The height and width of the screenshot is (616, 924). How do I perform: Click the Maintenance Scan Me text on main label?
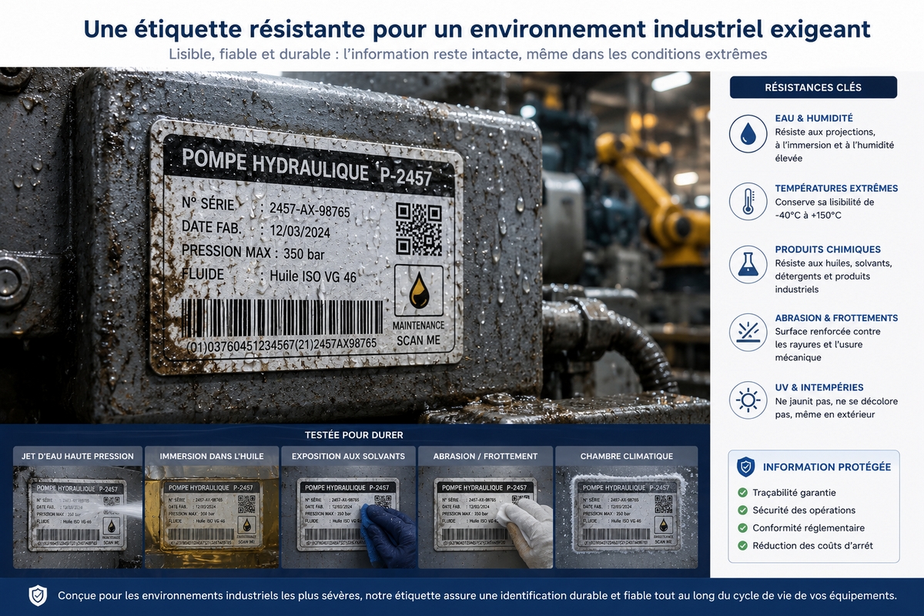(418, 332)
